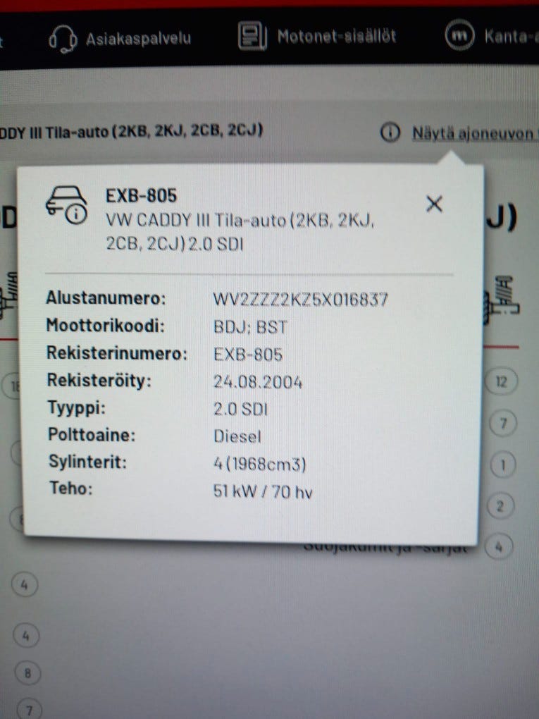Open the Asiakaspalvelu menu link

(138, 39)
